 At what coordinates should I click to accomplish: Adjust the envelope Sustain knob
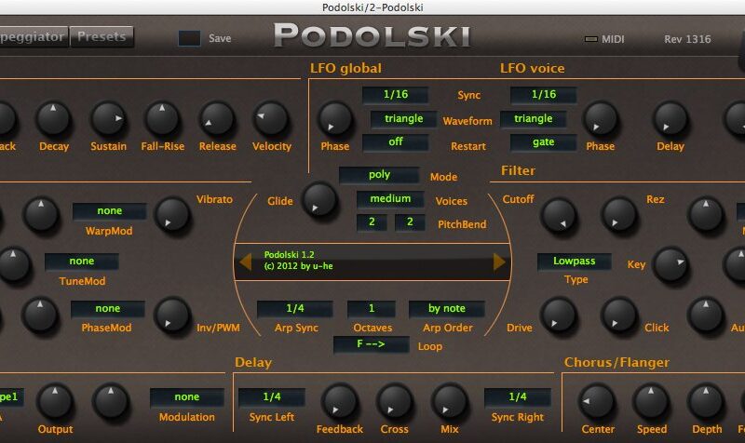[108, 119]
